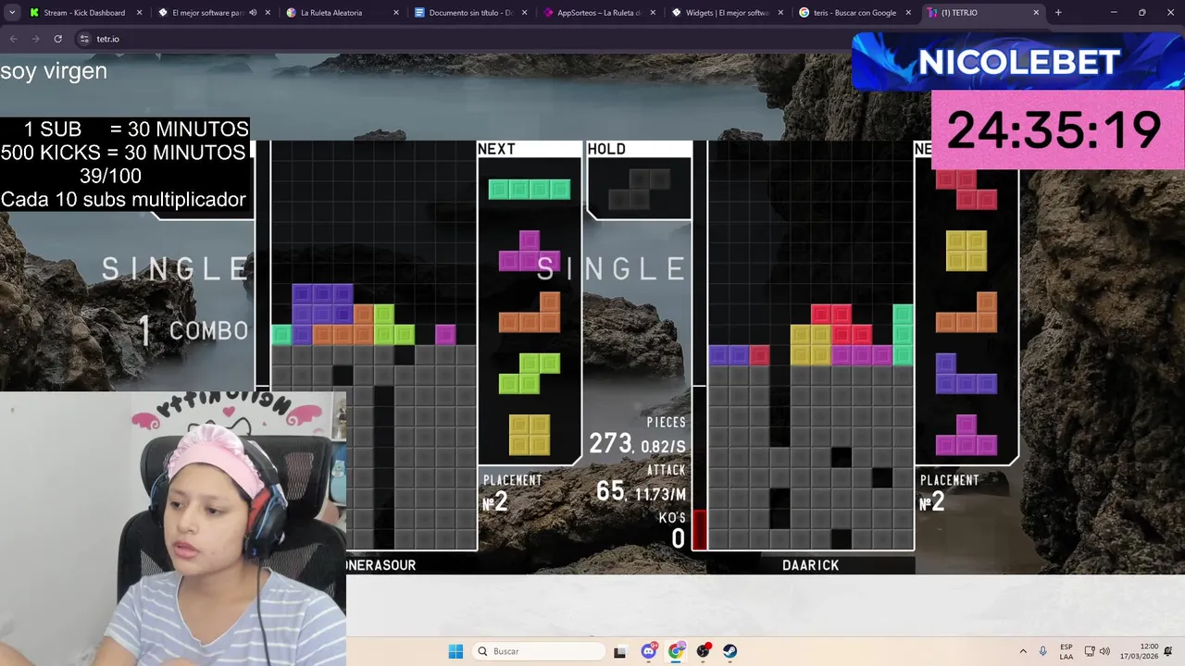Show hidden system tray icons
This screenshot has width=1185, height=666.
(1023, 651)
